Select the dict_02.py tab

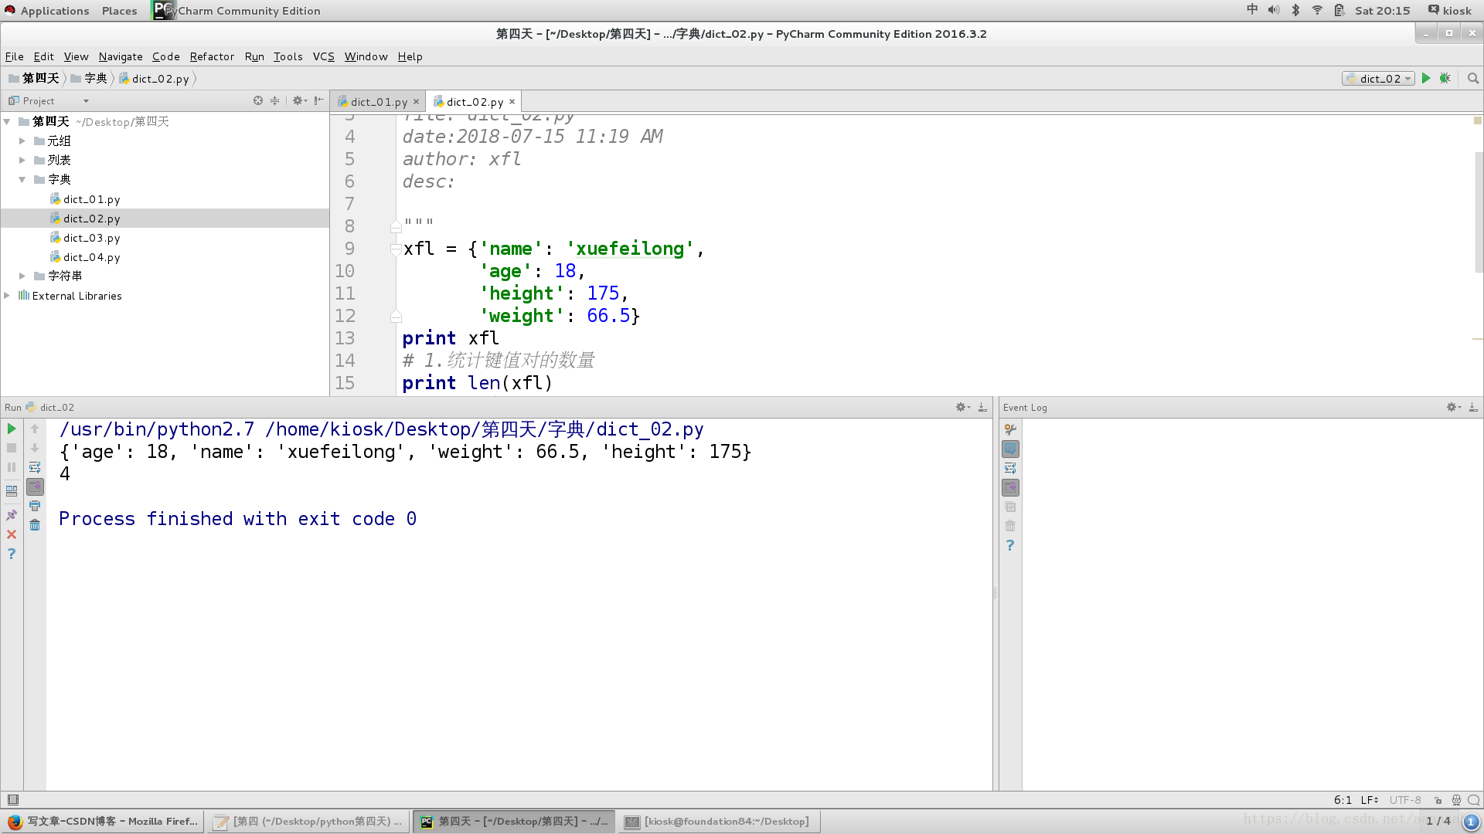pos(472,101)
